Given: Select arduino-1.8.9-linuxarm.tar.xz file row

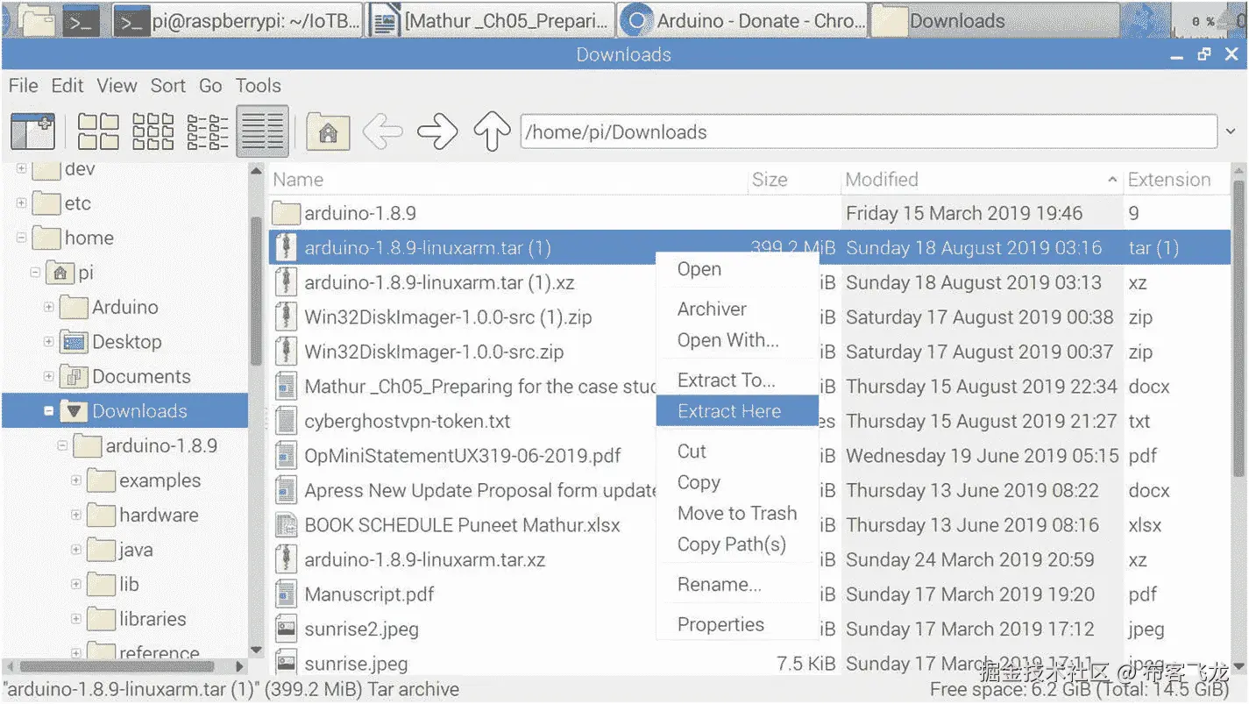Looking at the screenshot, I should pyautogui.click(x=749, y=559).
